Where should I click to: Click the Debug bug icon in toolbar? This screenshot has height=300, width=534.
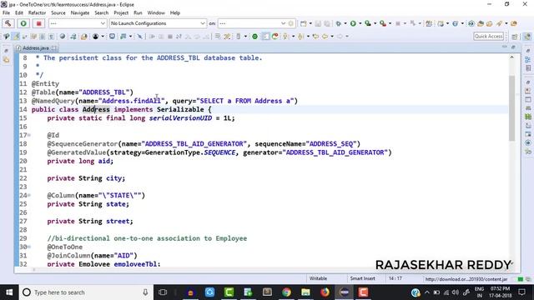pyautogui.click(x=338, y=23)
